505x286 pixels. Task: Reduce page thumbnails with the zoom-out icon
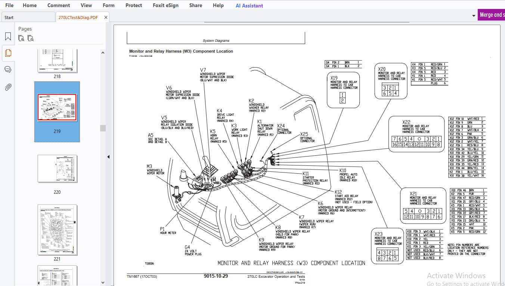tap(31, 38)
